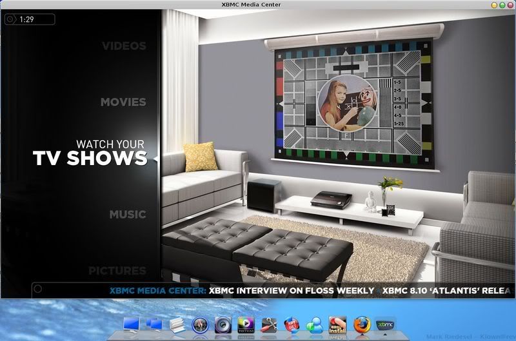The height and width of the screenshot is (341, 516).
Task: Open the highlighted TV SHOWS item
Action: pos(90,158)
